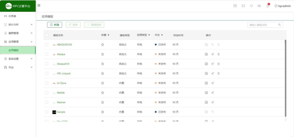Open the 状态 column filter dropdown
Viewport: 294px width, 137px height.
tap(162, 35)
